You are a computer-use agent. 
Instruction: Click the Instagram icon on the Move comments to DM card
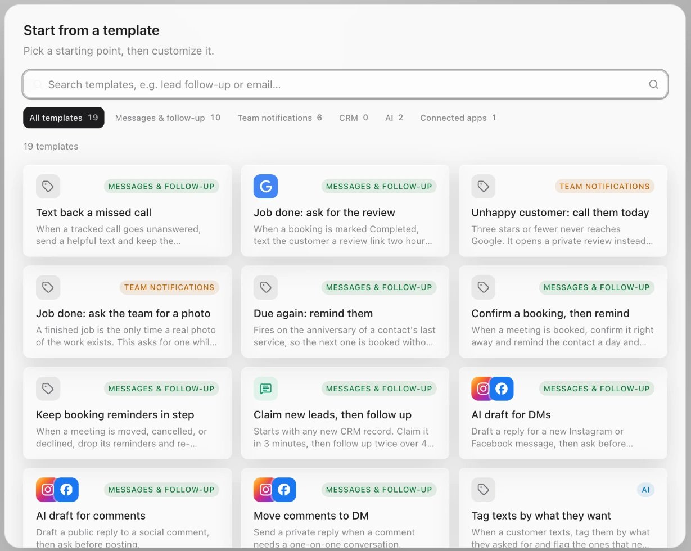[x=263, y=490]
